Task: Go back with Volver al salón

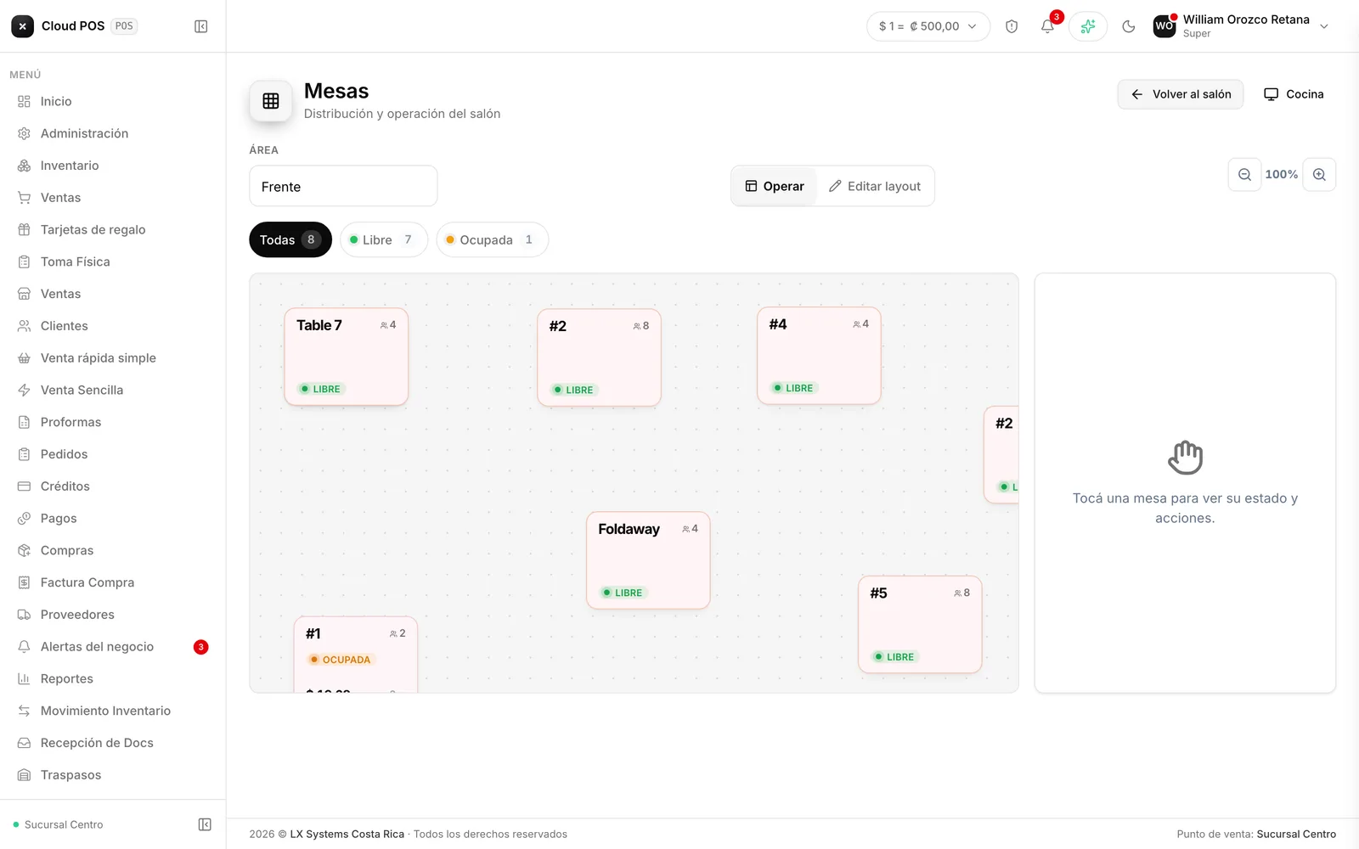Action: point(1181,94)
